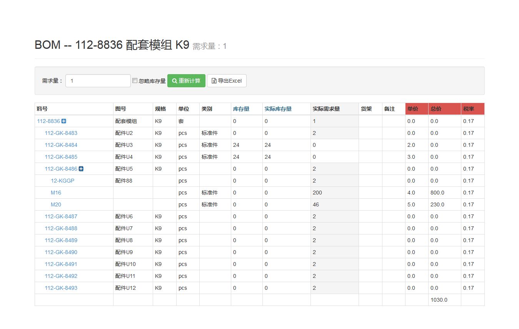Image resolution: width=519 pixels, height=329 pixels.
Task: Open the 112-GK-8483 part link
Action: click(x=61, y=133)
